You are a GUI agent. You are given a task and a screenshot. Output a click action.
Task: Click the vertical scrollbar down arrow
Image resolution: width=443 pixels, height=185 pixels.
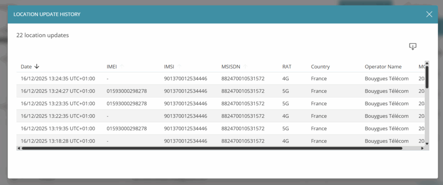(x=427, y=144)
